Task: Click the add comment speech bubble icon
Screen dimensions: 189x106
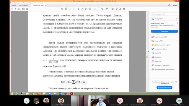Action: click(113, 9)
